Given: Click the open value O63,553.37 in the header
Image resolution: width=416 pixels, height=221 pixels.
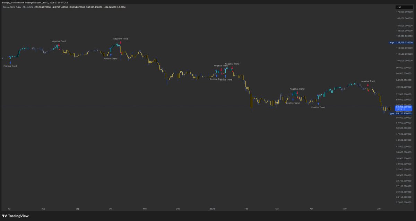Looking at the screenshot, I should tap(43, 7).
